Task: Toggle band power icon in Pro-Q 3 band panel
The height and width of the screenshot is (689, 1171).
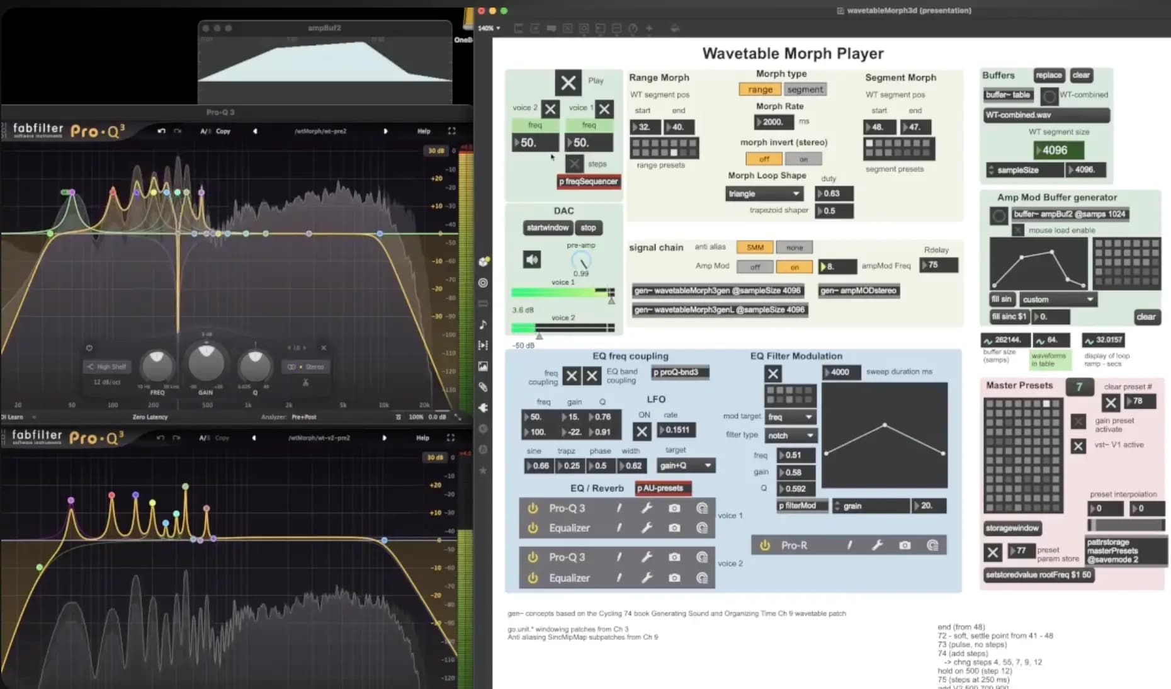Action: 89,348
